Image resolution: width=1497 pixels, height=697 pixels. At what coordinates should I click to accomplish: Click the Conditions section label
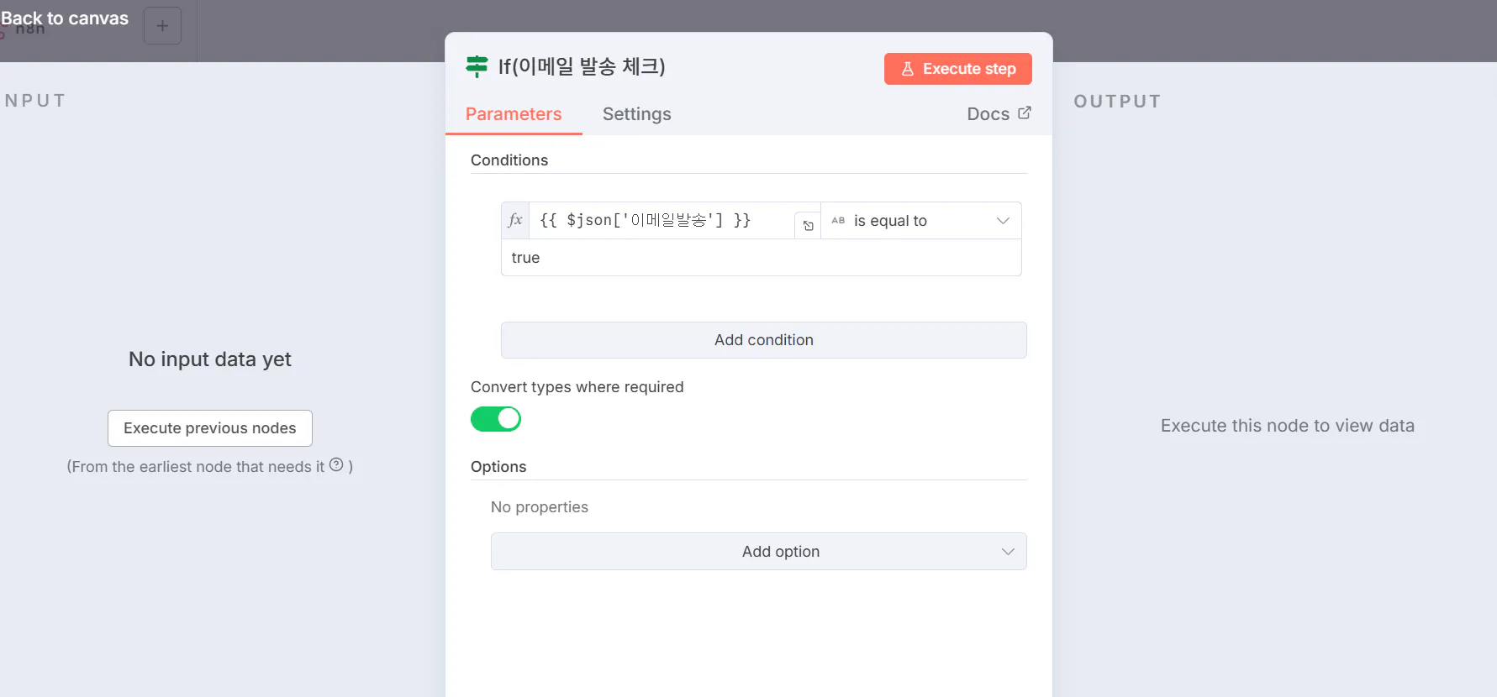[509, 160]
